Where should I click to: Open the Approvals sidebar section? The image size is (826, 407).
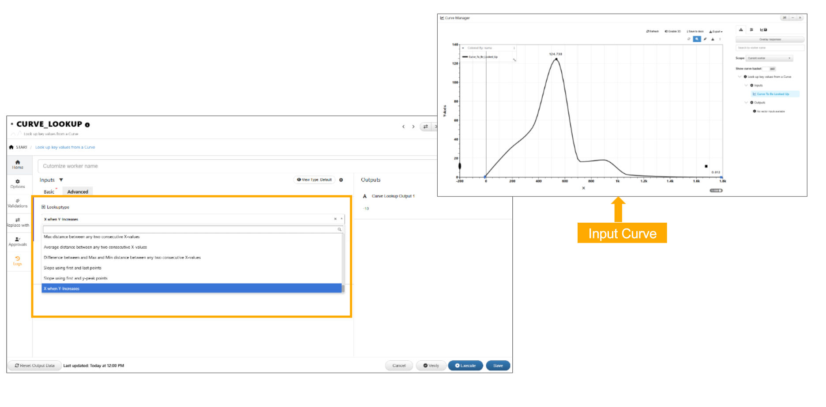[18, 242]
